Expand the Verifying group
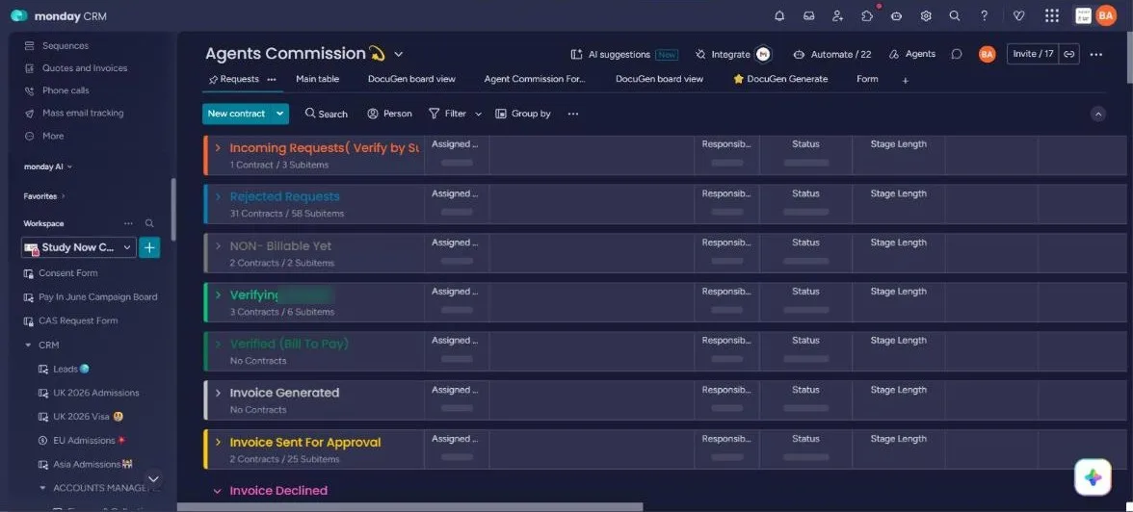This screenshot has height=512, width=1133. 218,294
